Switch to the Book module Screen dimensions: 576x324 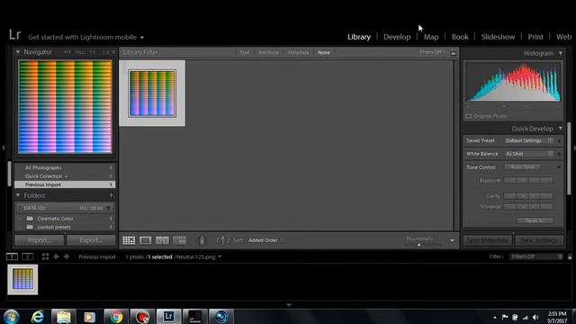(x=460, y=37)
